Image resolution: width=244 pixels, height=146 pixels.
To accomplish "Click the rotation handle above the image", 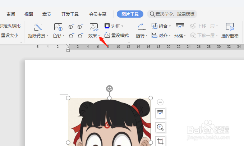I will pyautogui.click(x=109, y=89).
